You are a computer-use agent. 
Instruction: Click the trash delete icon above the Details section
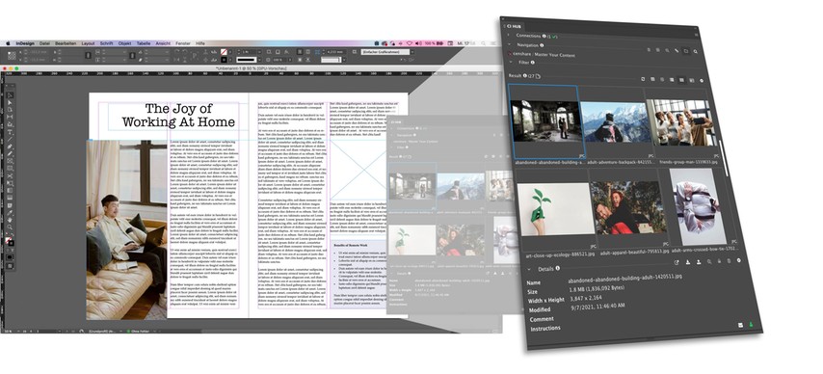pyautogui.click(x=729, y=261)
